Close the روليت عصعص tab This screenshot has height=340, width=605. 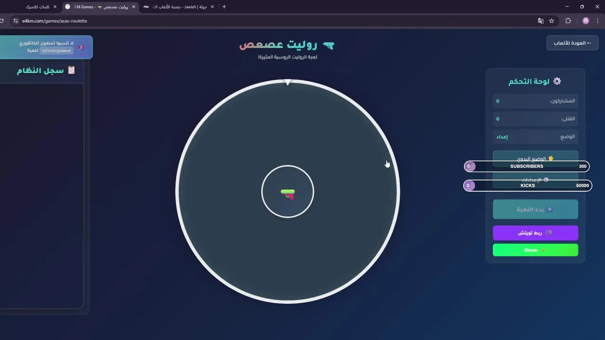pyautogui.click(x=133, y=7)
